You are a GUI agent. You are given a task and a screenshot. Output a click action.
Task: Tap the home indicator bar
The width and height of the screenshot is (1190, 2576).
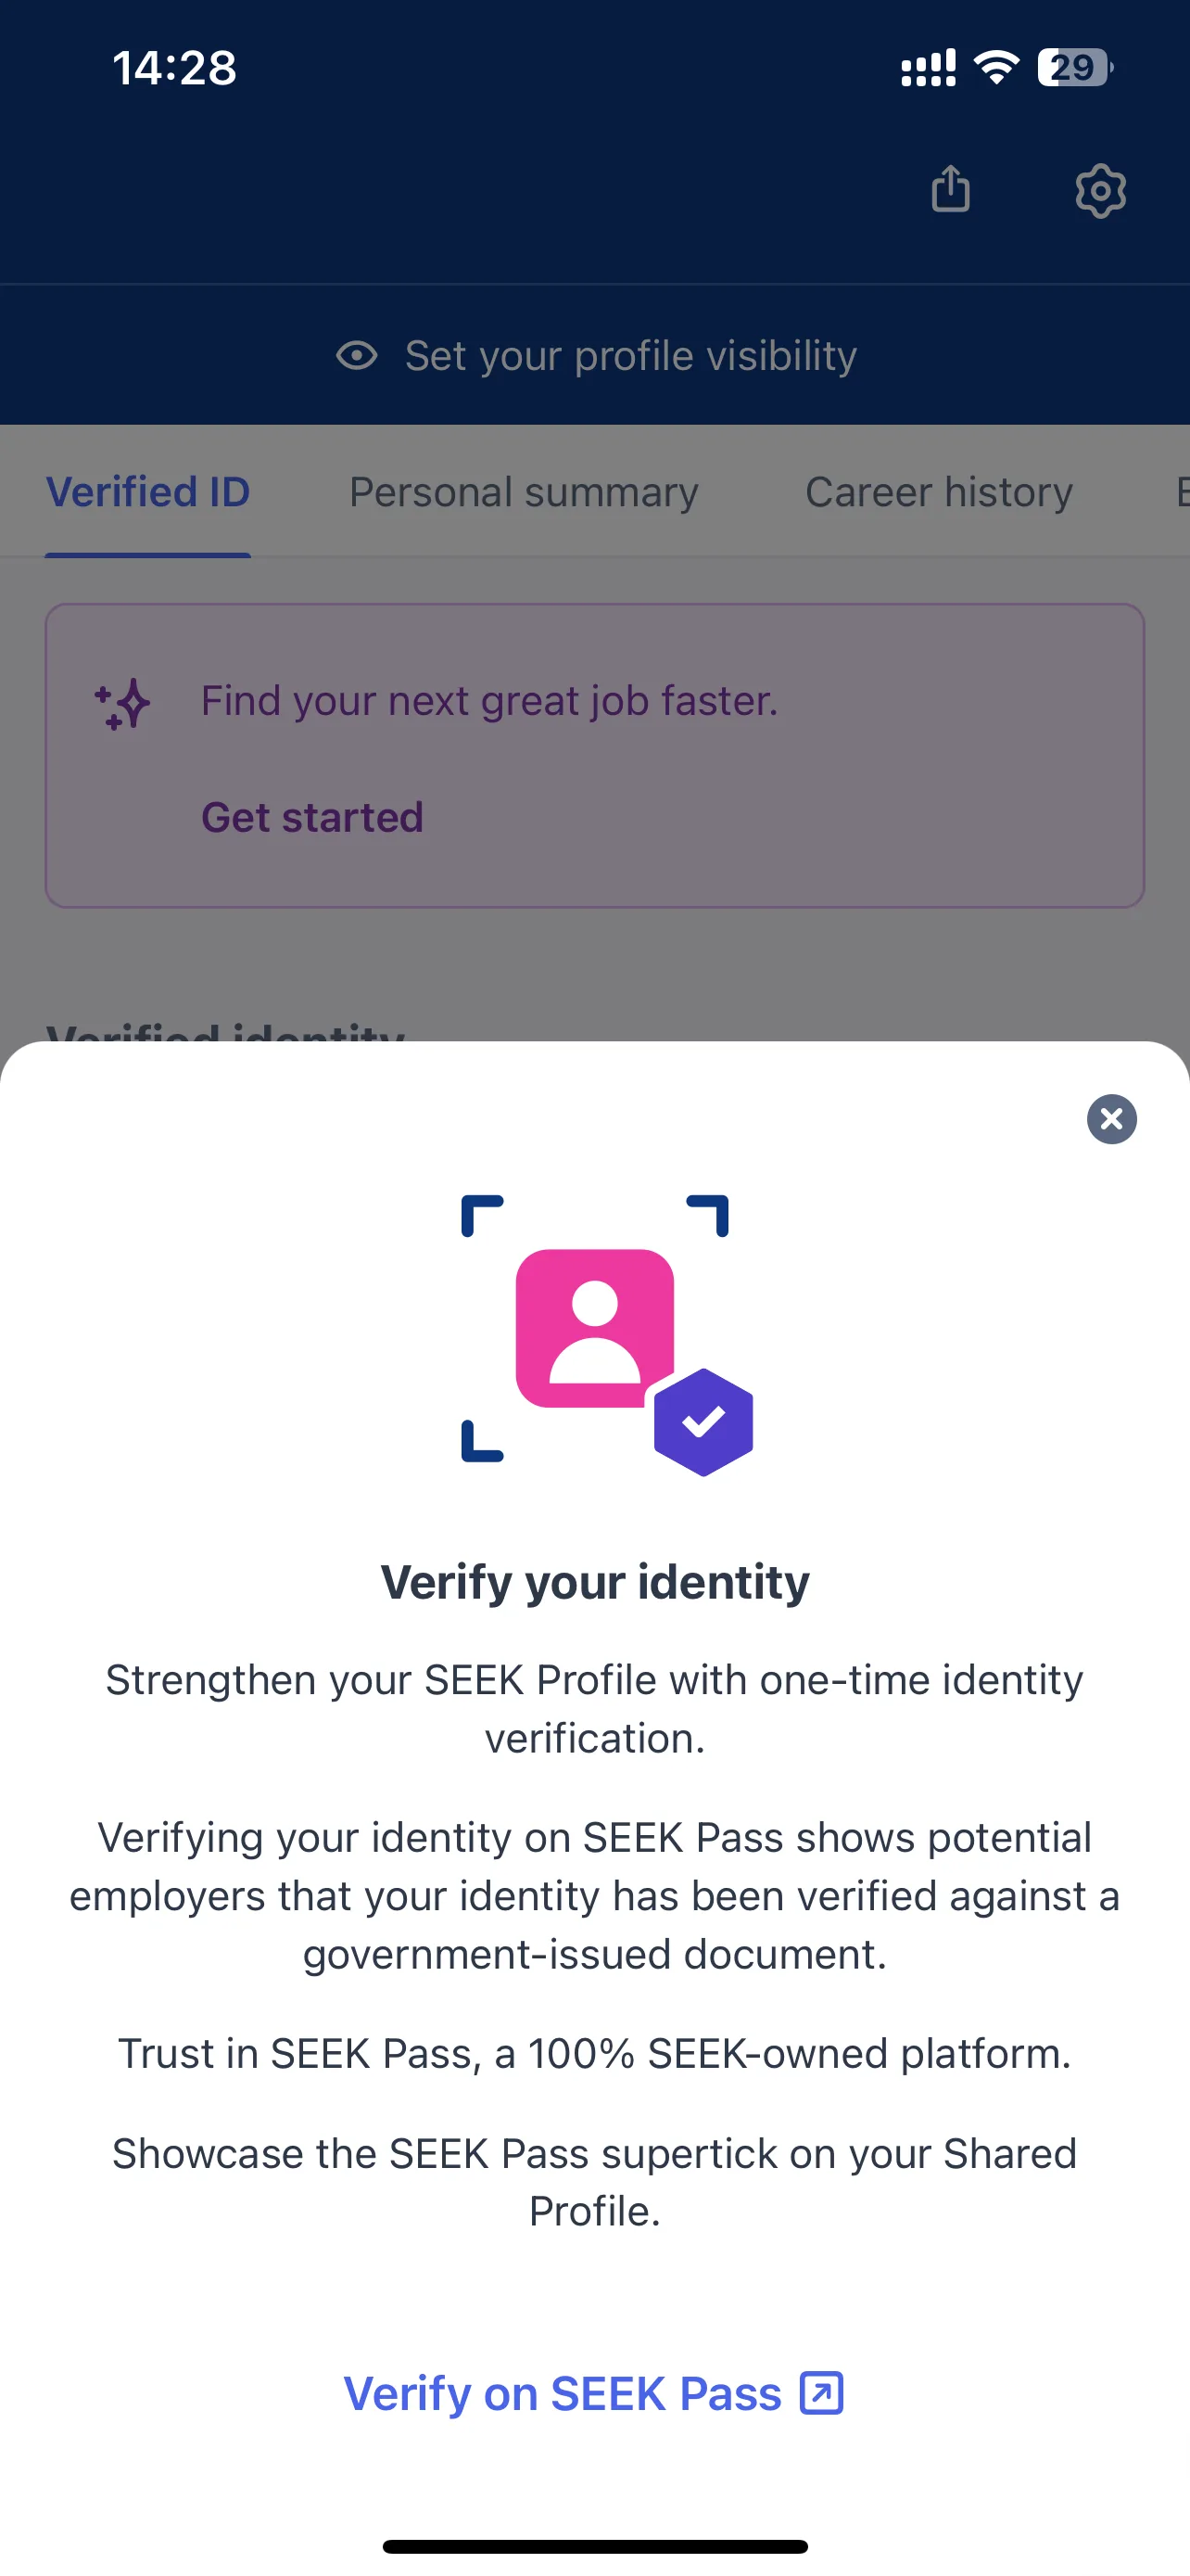[x=594, y=2546]
